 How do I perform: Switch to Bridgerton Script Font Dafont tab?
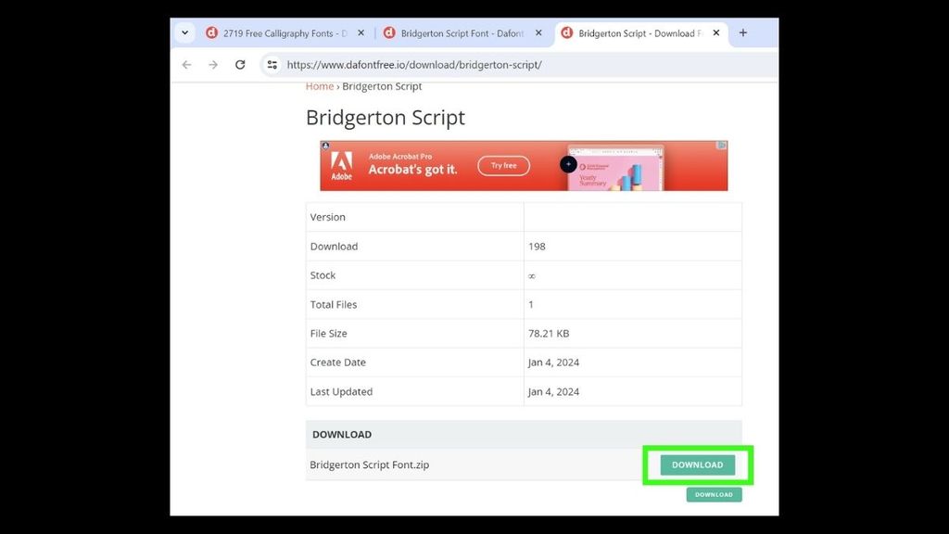[x=461, y=33]
